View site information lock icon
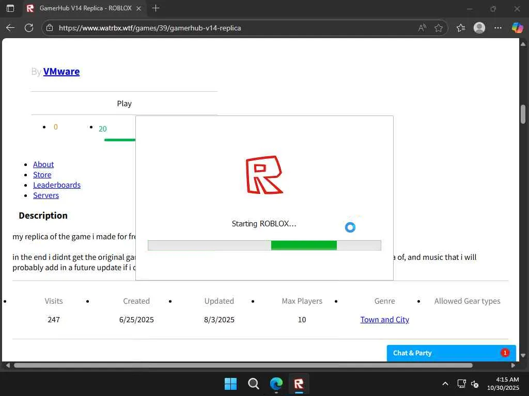Screen dimensions: 529x396 (50, 28)
